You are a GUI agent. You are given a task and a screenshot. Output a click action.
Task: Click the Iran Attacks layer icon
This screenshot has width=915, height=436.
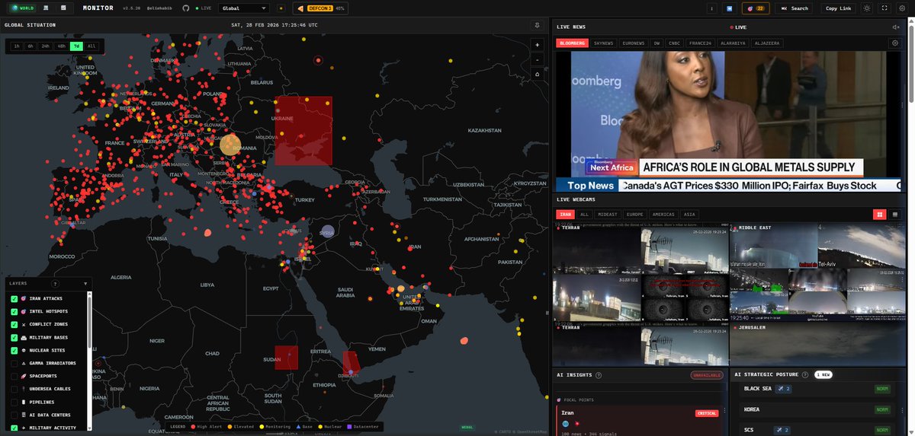click(x=24, y=298)
